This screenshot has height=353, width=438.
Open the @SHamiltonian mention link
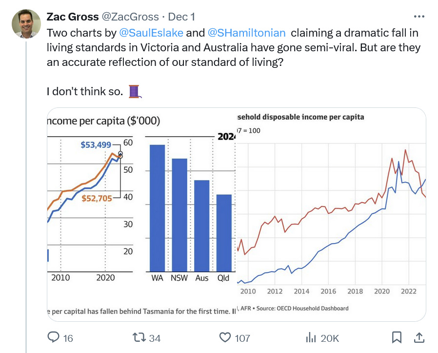(246, 33)
